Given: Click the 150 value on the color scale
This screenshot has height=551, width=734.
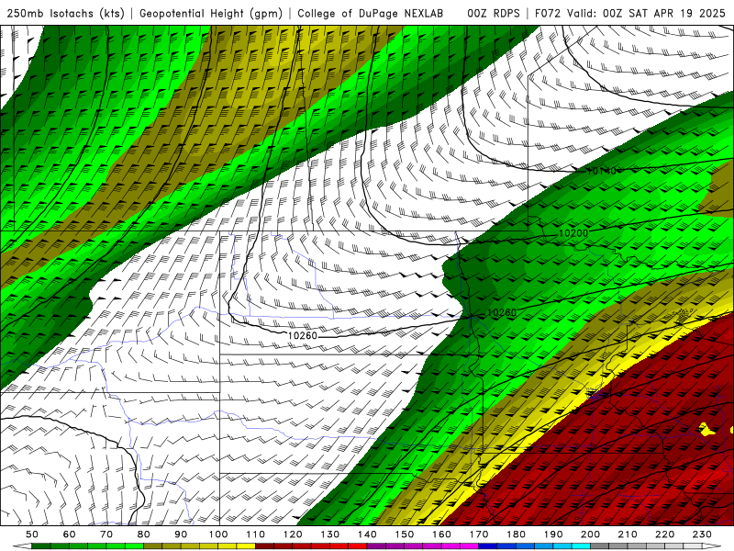Looking at the screenshot, I should (405, 534).
